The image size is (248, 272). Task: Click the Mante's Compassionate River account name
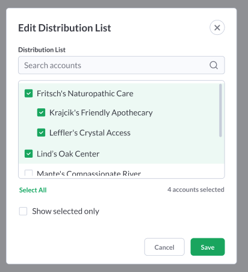[88, 173]
